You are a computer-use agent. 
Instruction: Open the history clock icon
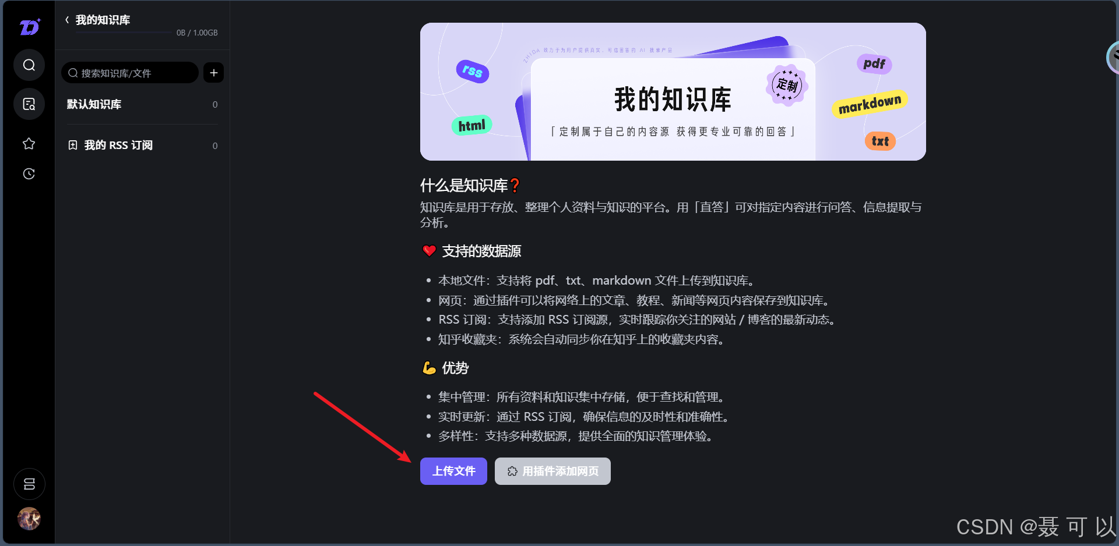pos(29,173)
